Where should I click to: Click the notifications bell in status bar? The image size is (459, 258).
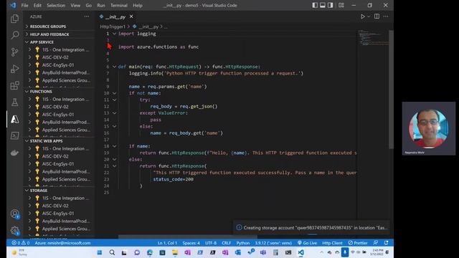(387, 243)
